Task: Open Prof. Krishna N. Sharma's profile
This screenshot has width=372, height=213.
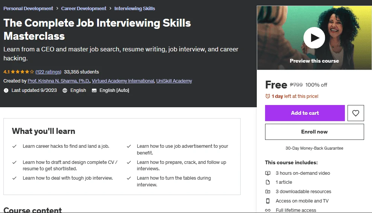Action: (59, 81)
